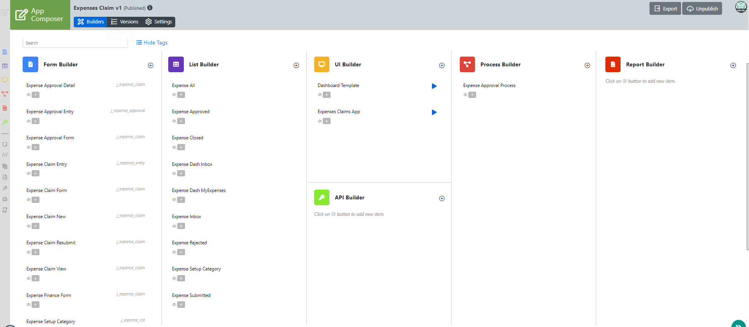Screen dimensions: 749x327
Task: Launch the Expenses Claims App userview
Action: click(x=434, y=112)
